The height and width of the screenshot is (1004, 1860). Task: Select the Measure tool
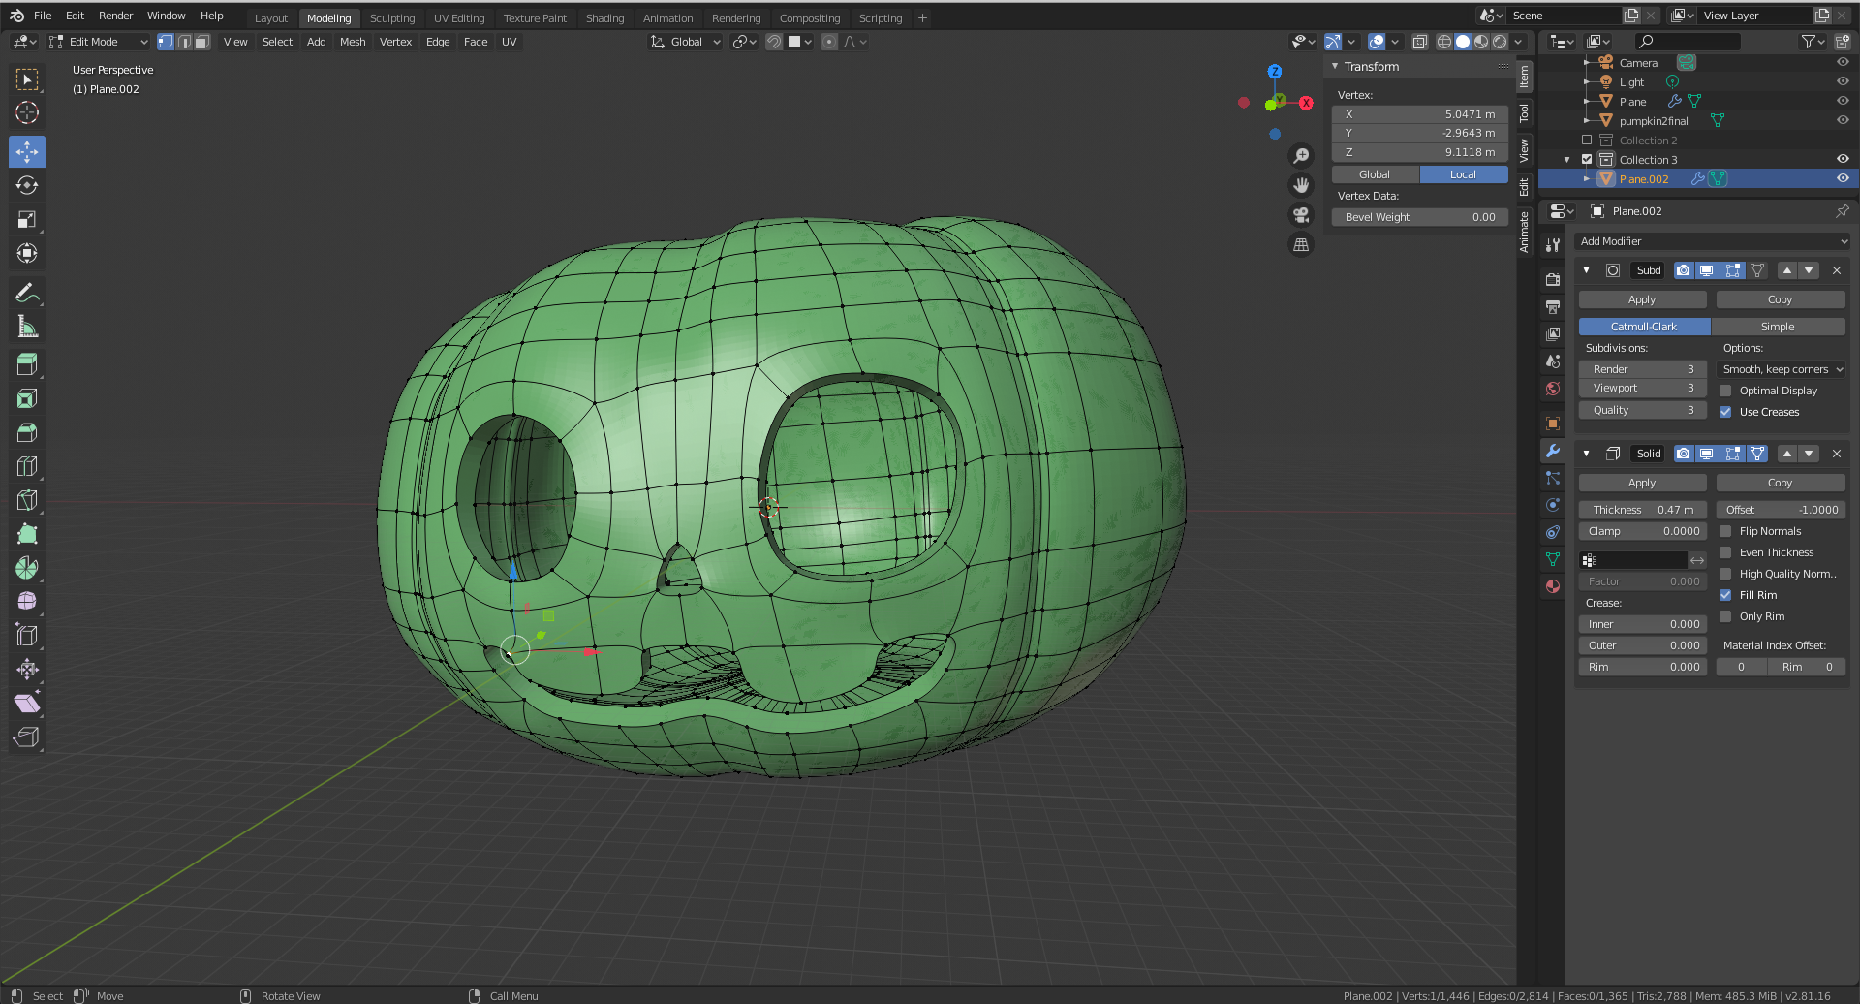[27, 327]
